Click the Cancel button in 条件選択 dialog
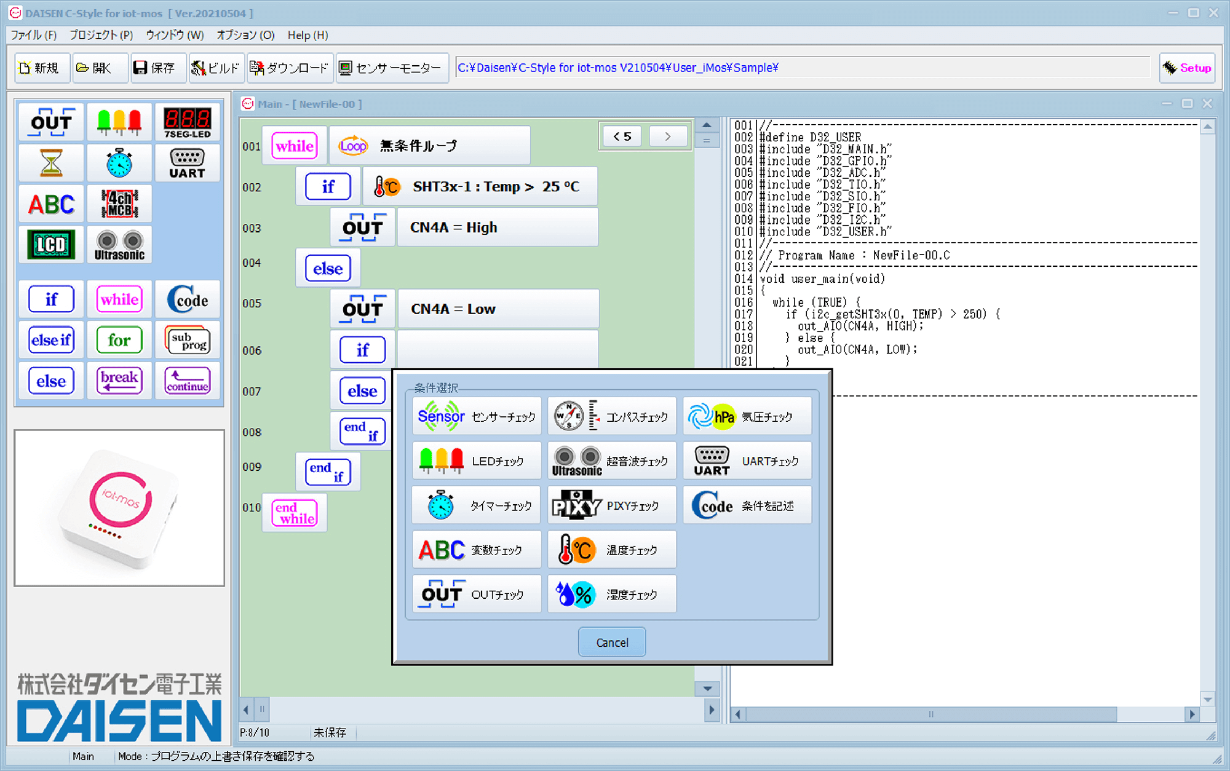This screenshot has height=771, width=1230. point(611,641)
